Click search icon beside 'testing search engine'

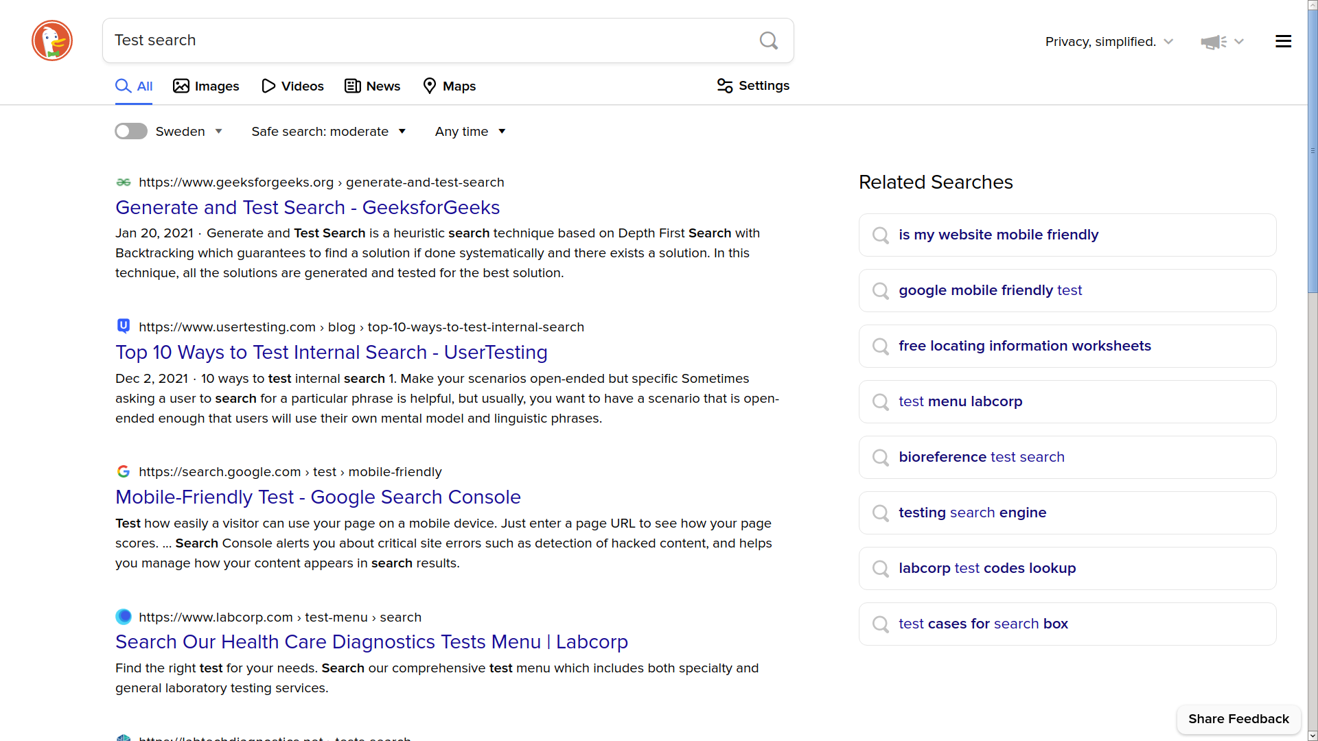pyautogui.click(x=881, y=513)
